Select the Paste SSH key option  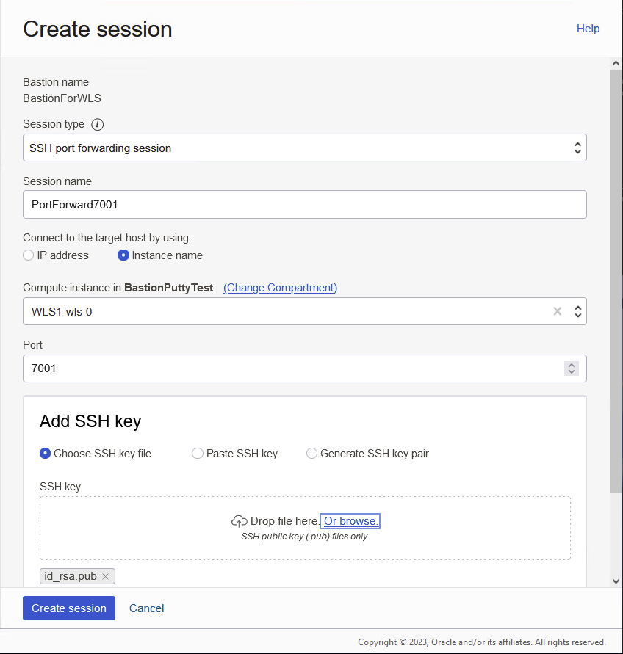click(197, 454)
